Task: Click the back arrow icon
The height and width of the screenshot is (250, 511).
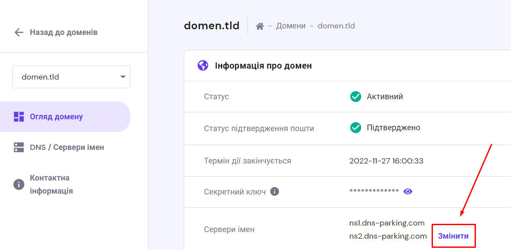Action: [x=19, y=32]
